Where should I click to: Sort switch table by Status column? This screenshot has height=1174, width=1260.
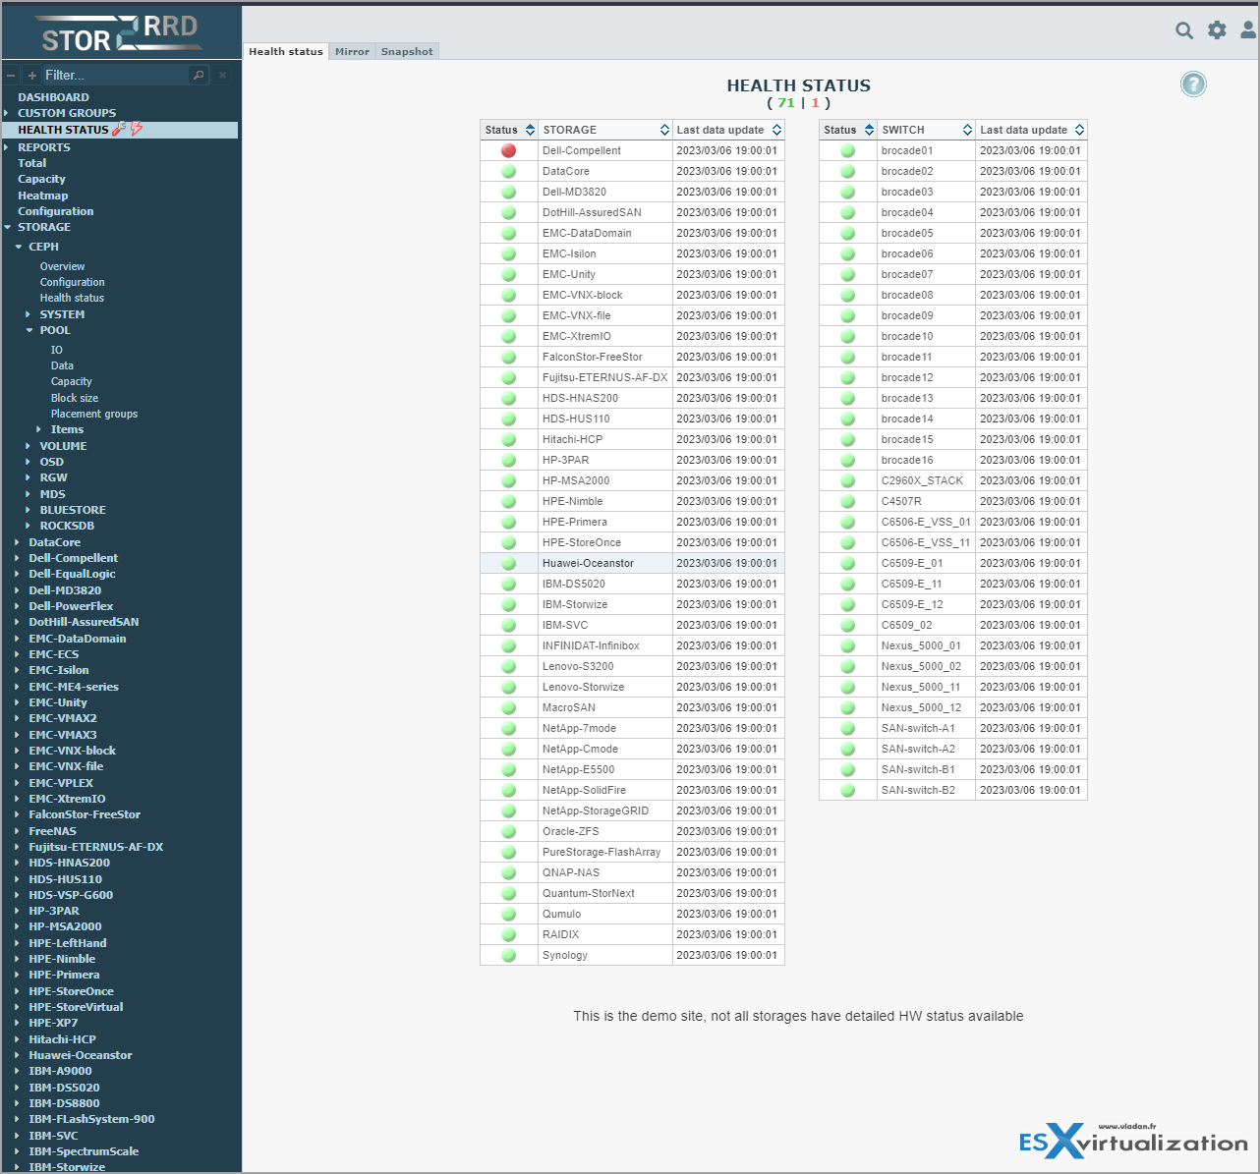tap(848, 130)
